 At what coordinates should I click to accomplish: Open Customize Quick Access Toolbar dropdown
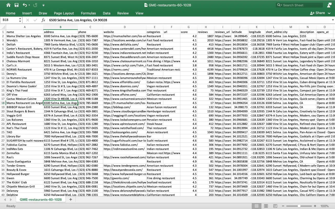[x=43, y=5]
